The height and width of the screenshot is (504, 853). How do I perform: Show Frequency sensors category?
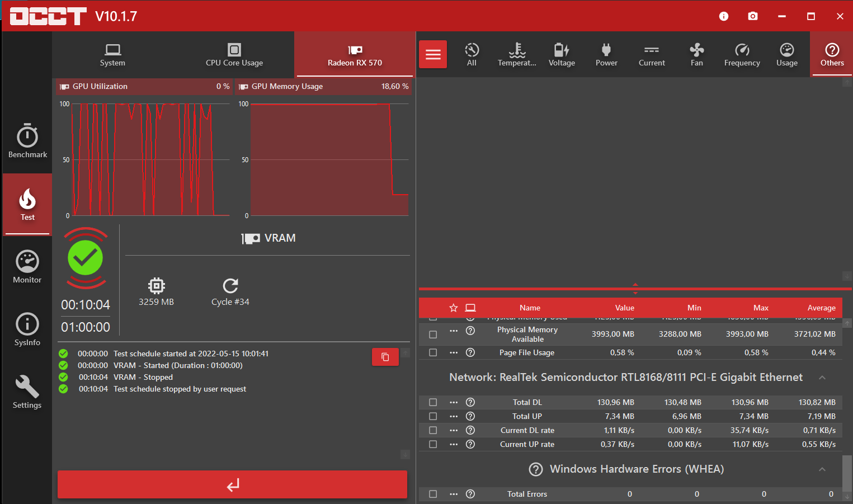[x=742, y=54]
